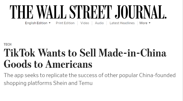Viewport: 183px width, 101px height.
Task: Open the Video section link
Action: point(85,23)
